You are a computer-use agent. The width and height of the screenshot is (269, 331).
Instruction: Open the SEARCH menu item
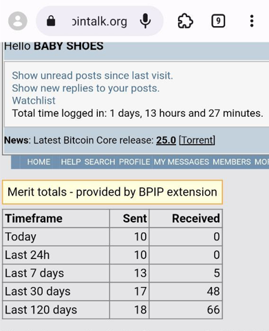point(100,162)
